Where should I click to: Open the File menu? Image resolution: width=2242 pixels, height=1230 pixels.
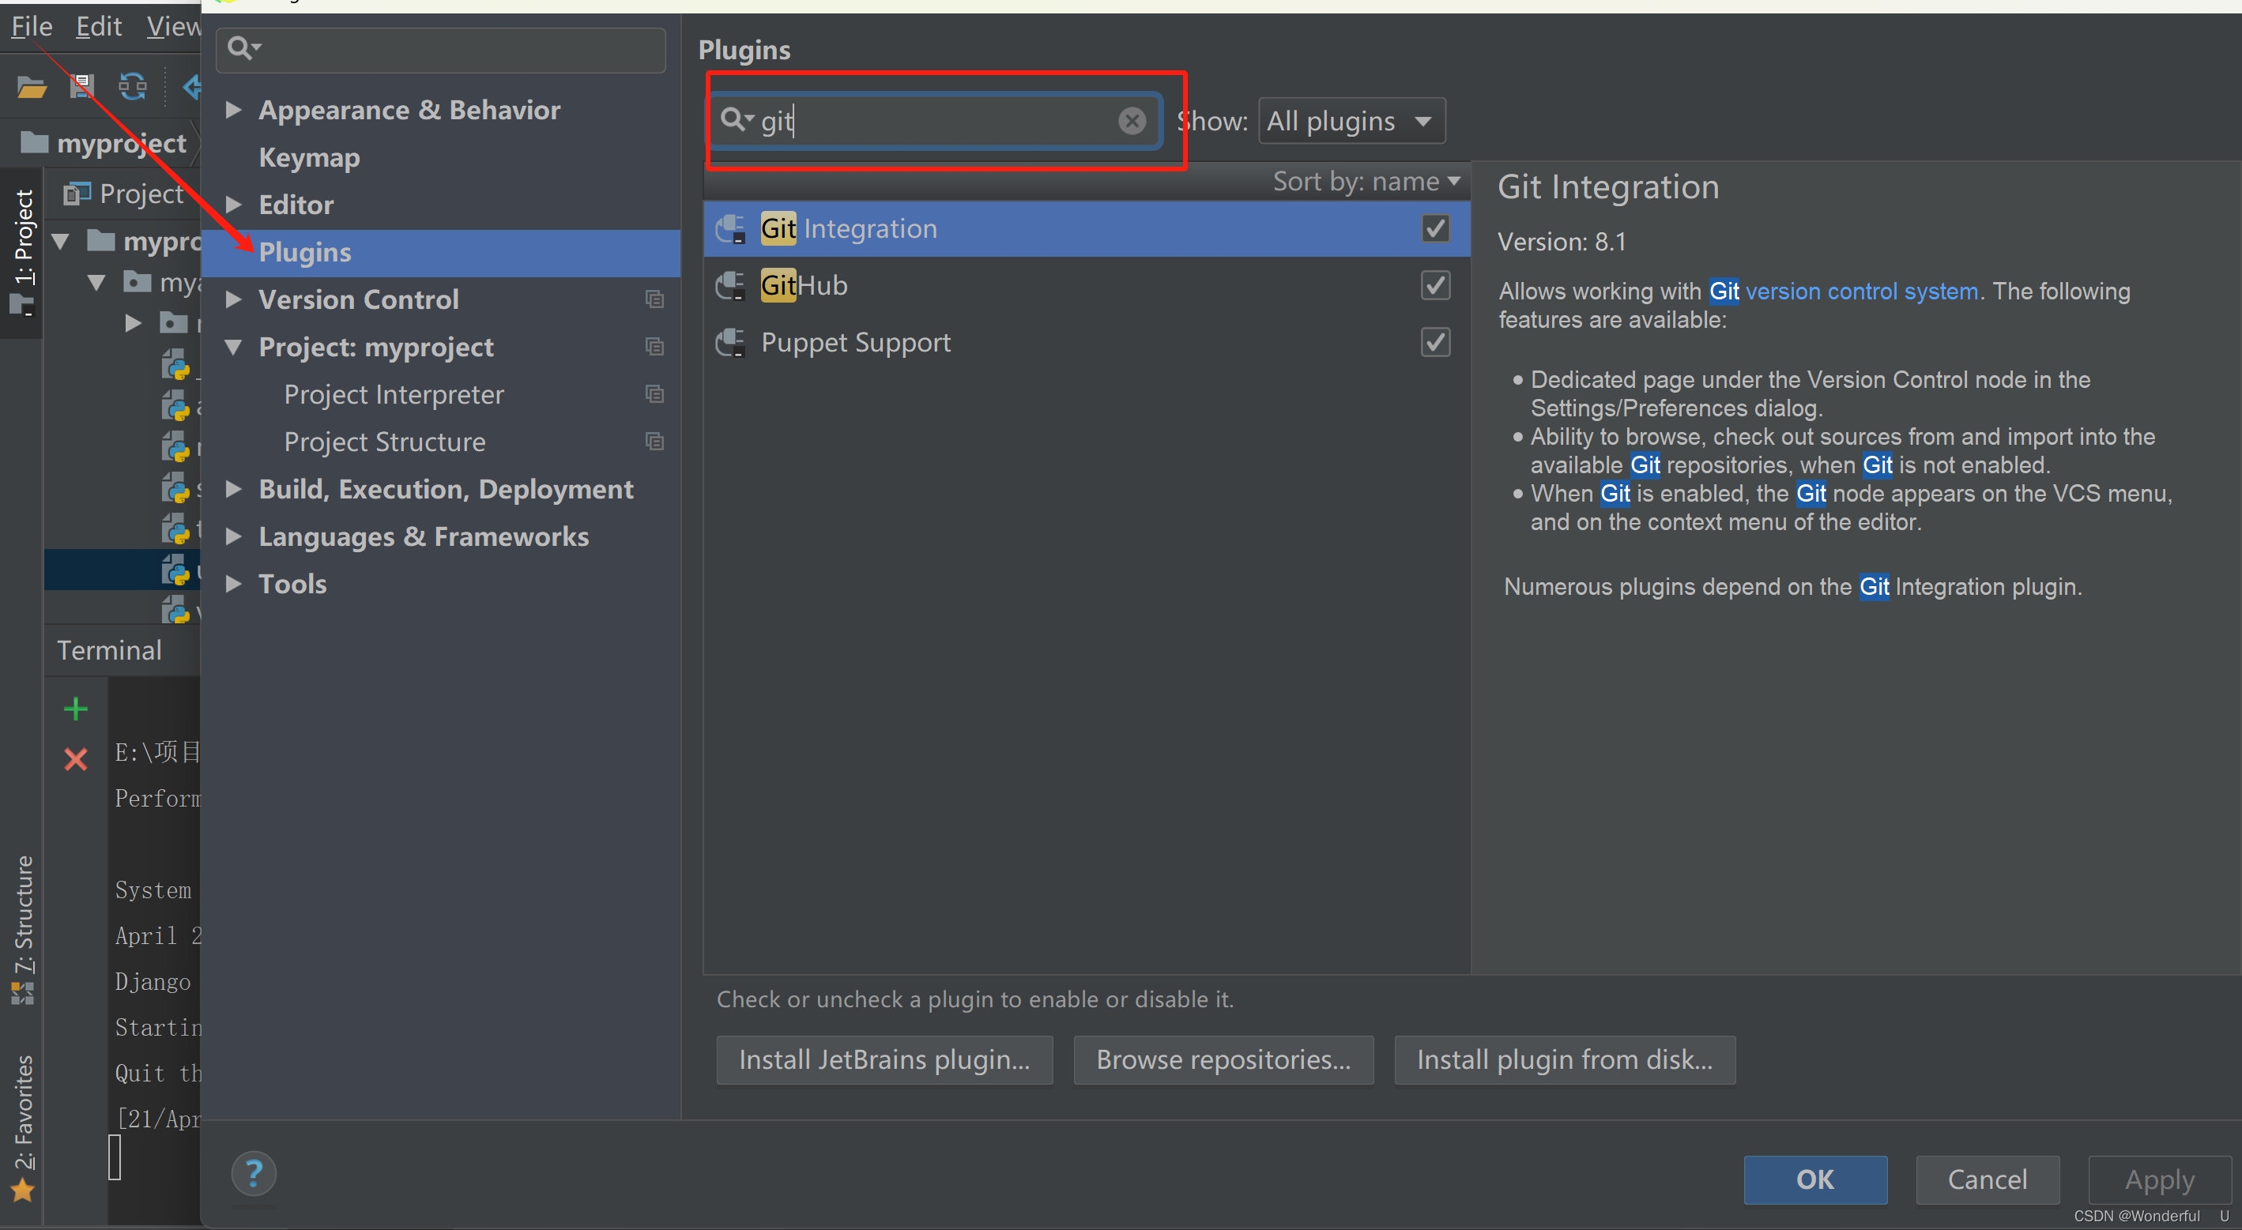pyautogui.click(x=32, y=27)
